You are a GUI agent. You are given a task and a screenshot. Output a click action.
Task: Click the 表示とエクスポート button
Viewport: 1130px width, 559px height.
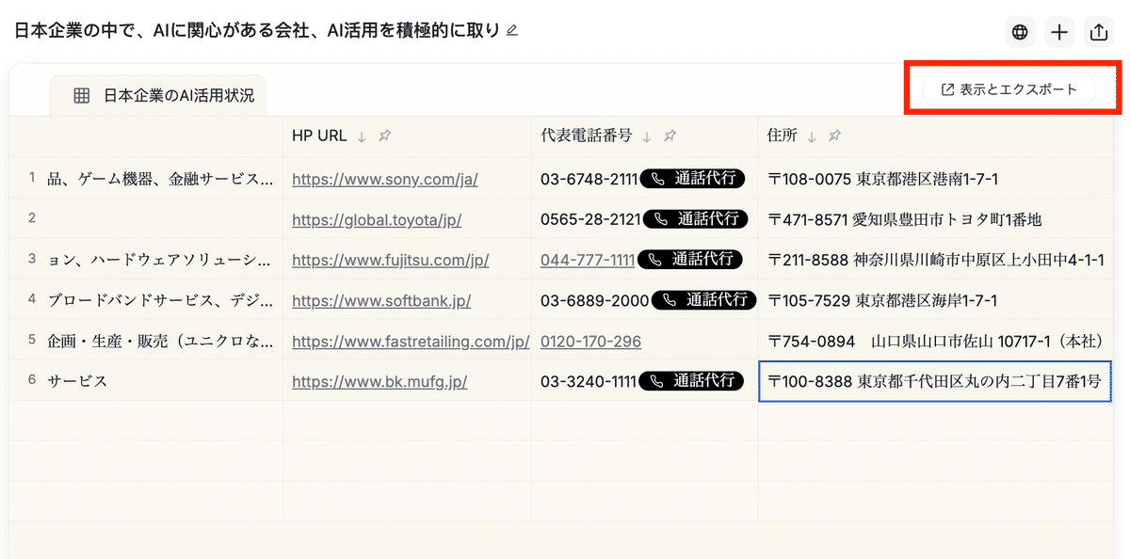(x=1009, y=89)
